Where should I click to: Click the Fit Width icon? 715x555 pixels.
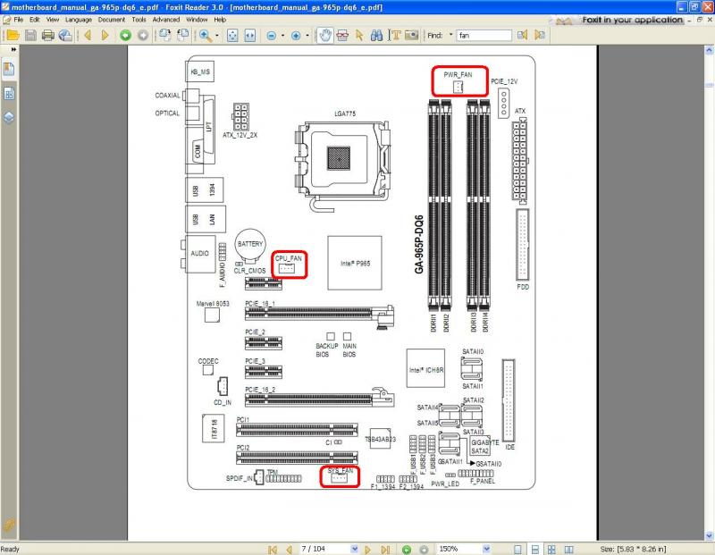pyautogui.click(x=250, y=35)
